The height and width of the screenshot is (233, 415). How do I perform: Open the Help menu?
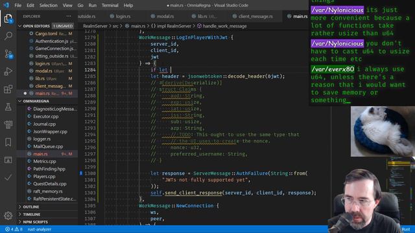(128, 5)
